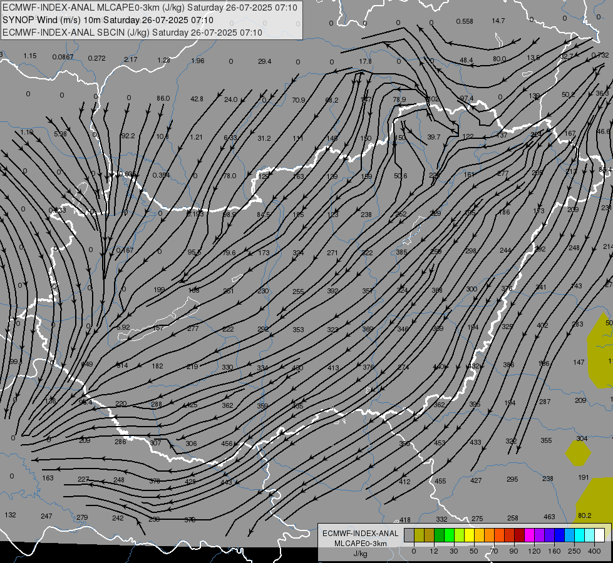
Task: Click the legend tick label 30
Action: click(x=453, y=551)
